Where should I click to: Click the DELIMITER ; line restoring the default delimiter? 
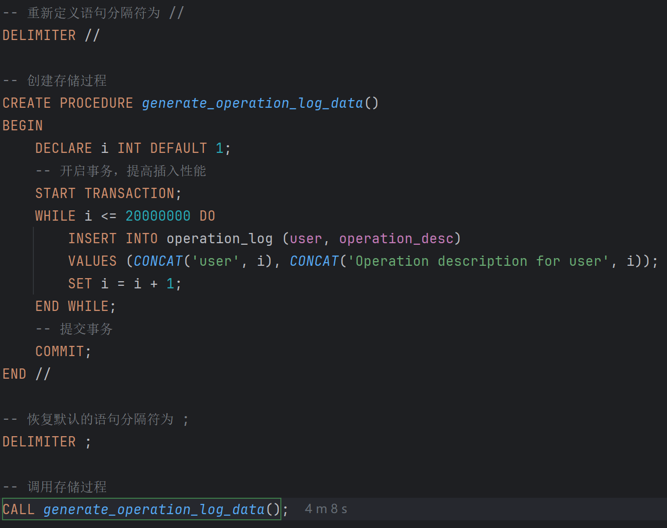click(46, 441)
